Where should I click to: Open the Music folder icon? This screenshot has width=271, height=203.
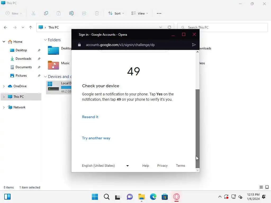pos(53,65)
